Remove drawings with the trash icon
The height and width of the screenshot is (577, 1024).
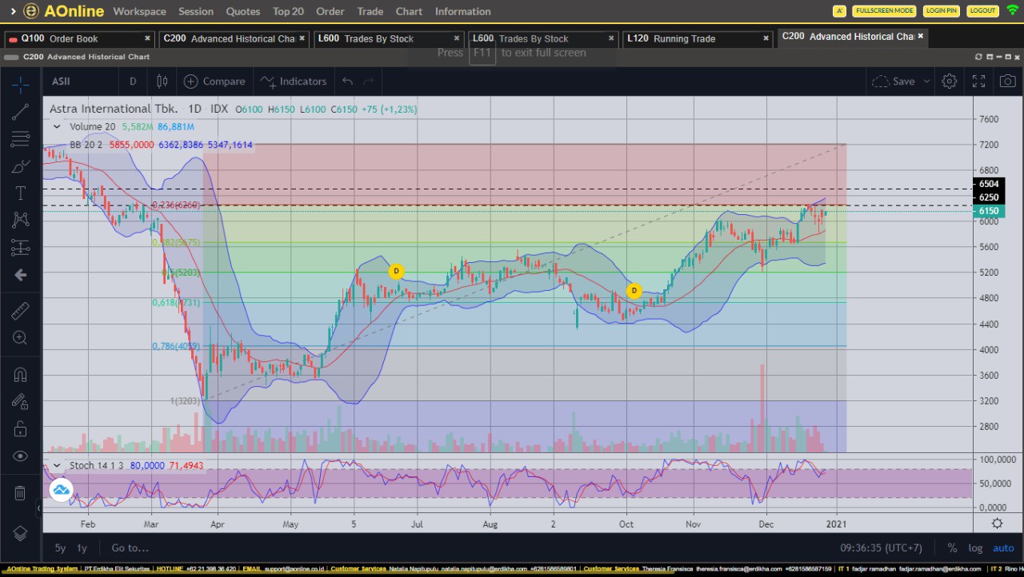[x=21, y=493]
